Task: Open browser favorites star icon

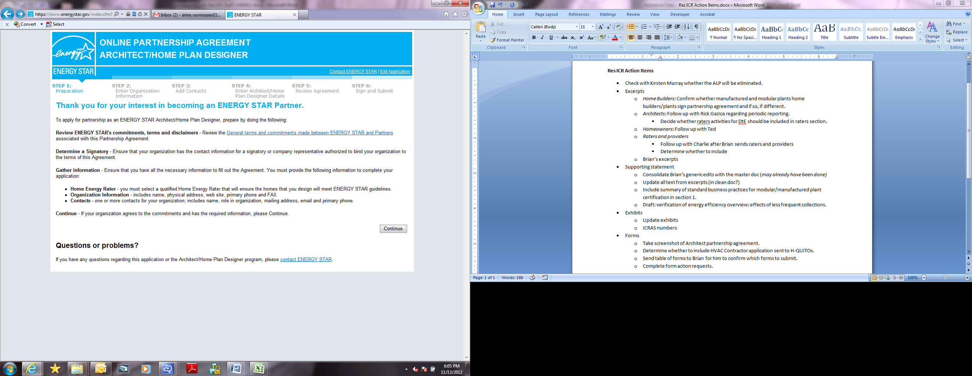Action: [x=456, y=14]
